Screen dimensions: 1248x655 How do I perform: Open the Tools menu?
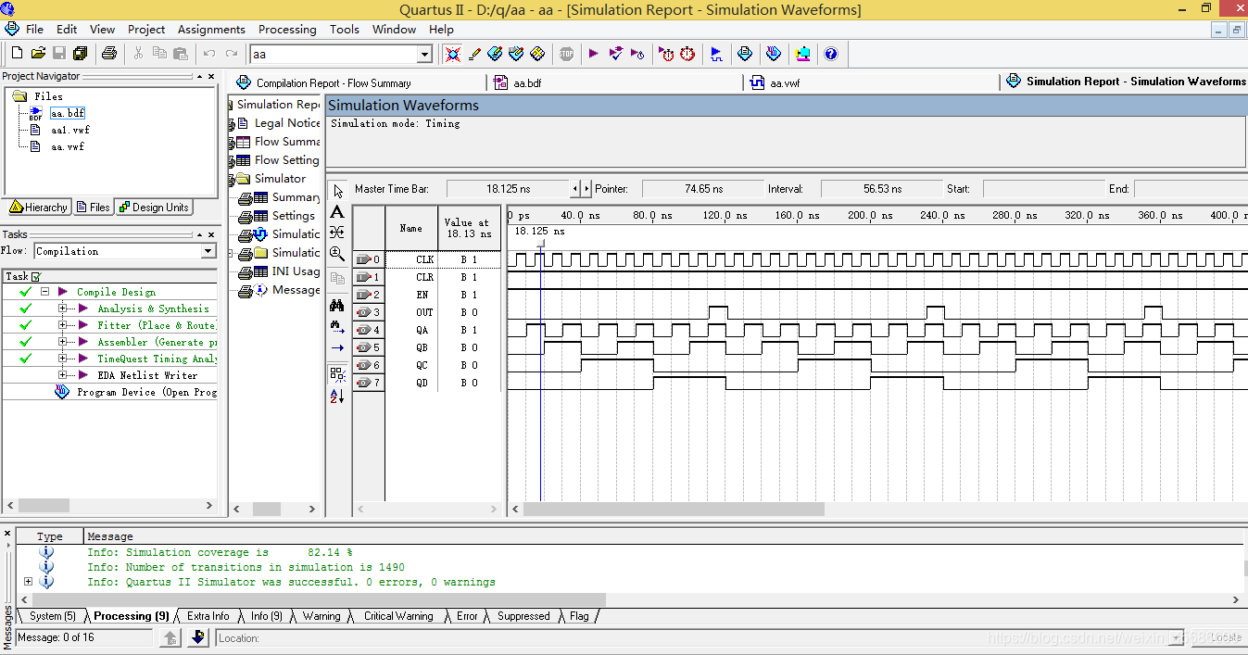344,29
